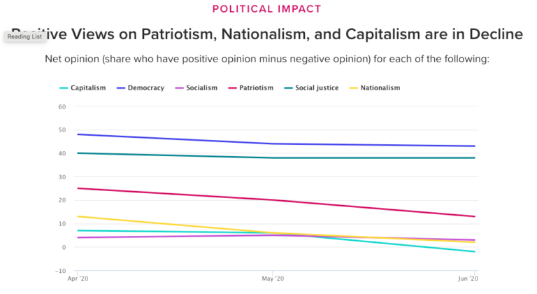
Task: Toggle the Nationalism legend item
Action: tap(375, 88)
